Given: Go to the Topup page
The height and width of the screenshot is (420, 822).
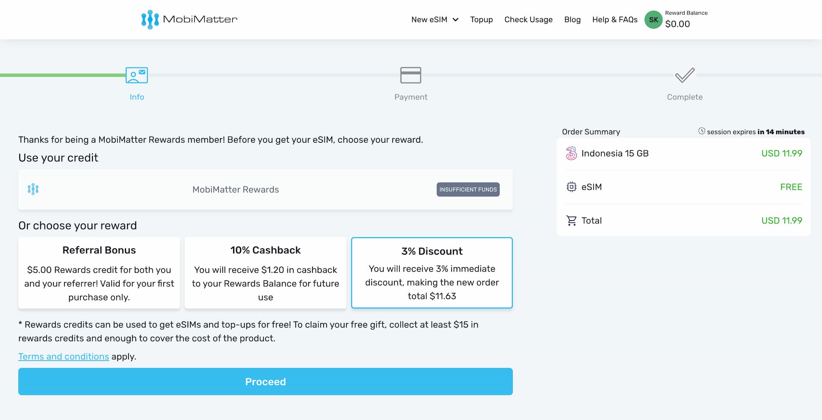Looking at the screenshot, I should click(x=481, y=20).
